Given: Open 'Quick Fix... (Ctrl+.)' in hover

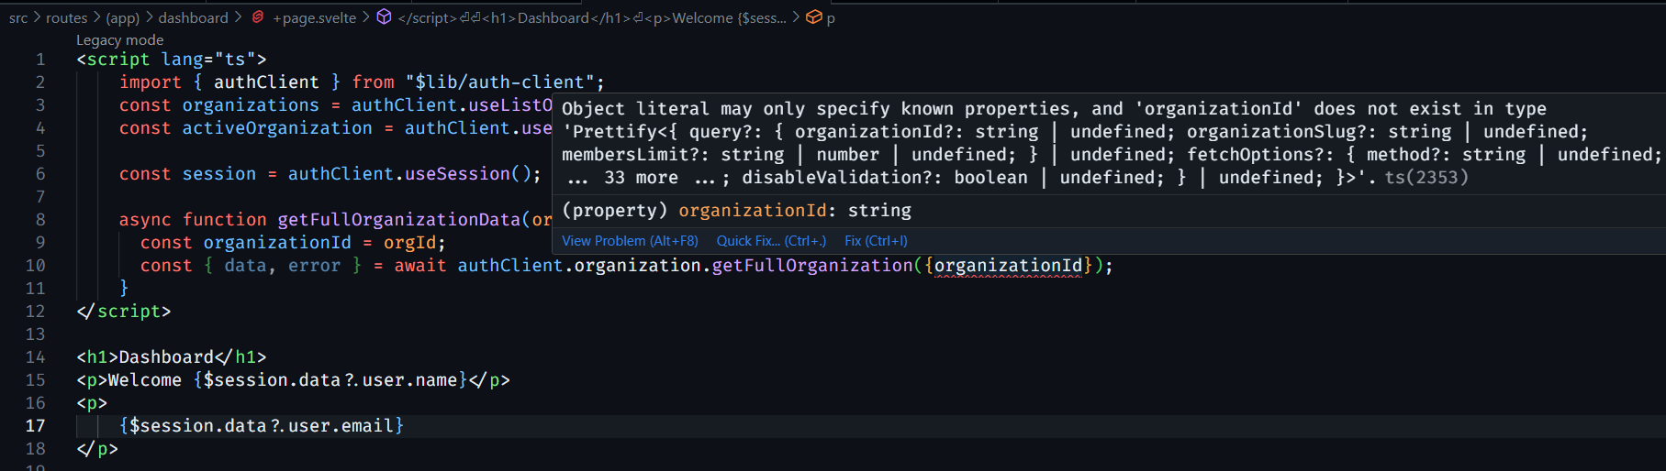Looking at the screenshot, I should [x=771, y=241].
